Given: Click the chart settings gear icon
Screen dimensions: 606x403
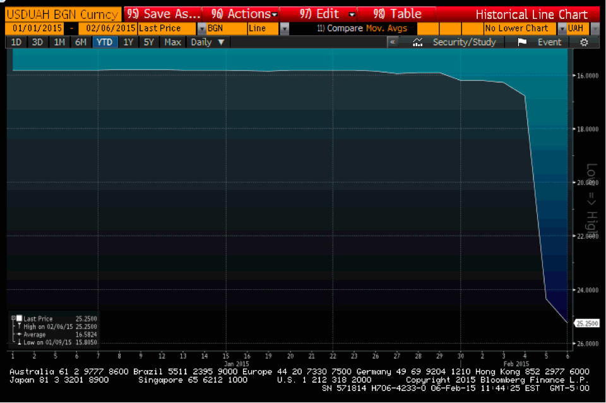Looking at the screenshot, I should [x=584, y=42].
